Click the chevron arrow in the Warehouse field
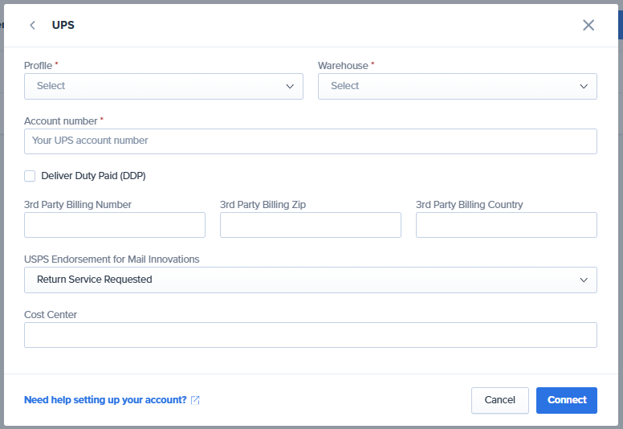The image size is (623, 429). (x=584, y=87)
